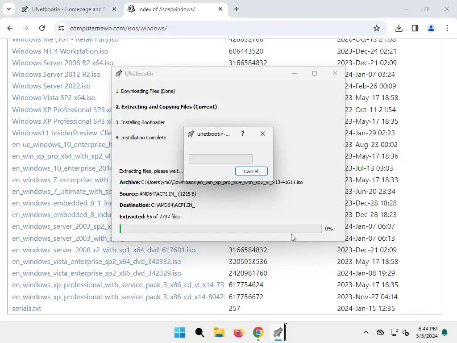Launch Firefox from taskbar
The height and width of the screenshot is (343, 457).
[x=239, y=332]
